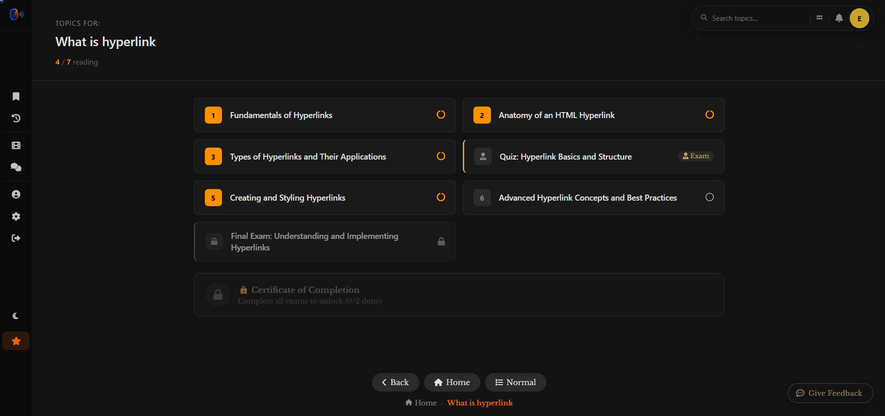Click the Home button in bottom bar
The image size is (885, 416).
click(452, 382)
